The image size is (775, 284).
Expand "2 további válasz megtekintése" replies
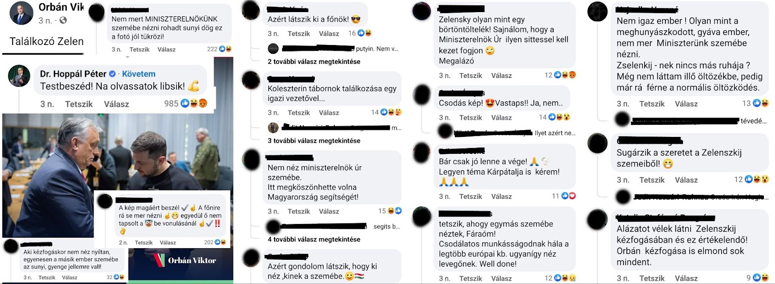point(314,61)
